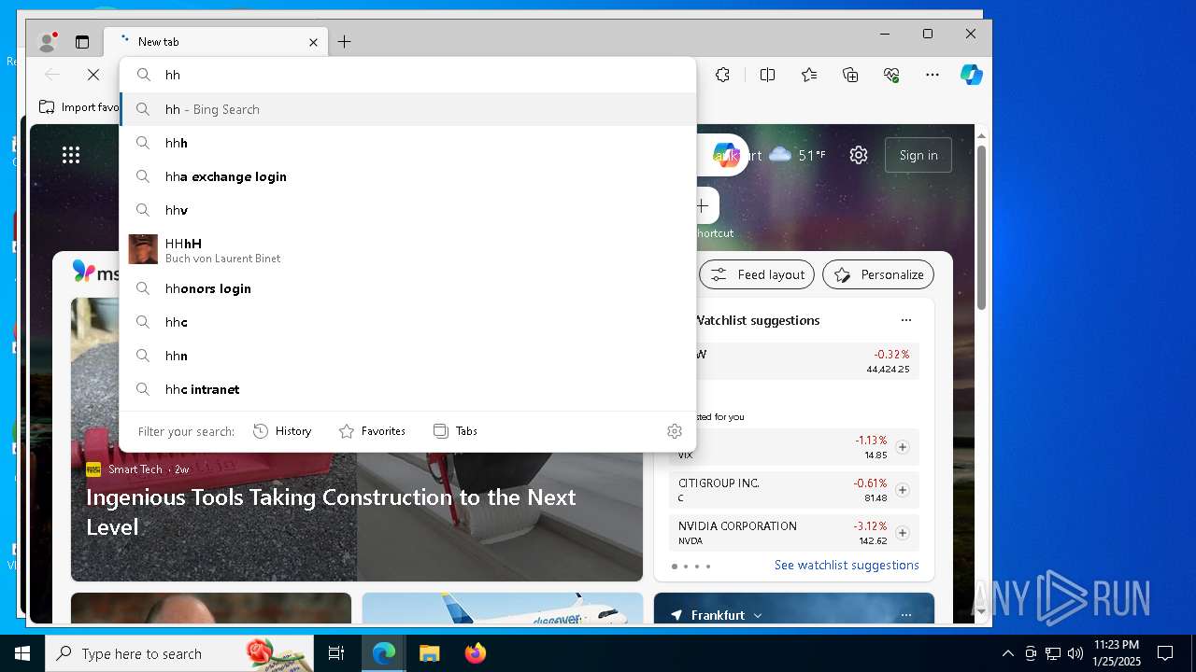Screen dimensions: 1196x672
Task: Select the 'hhn' suggestion
Action: click(x=408, y=356)
